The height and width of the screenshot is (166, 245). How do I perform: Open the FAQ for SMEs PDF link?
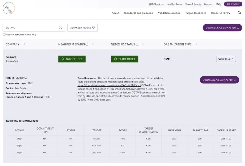tap(109, 86)
